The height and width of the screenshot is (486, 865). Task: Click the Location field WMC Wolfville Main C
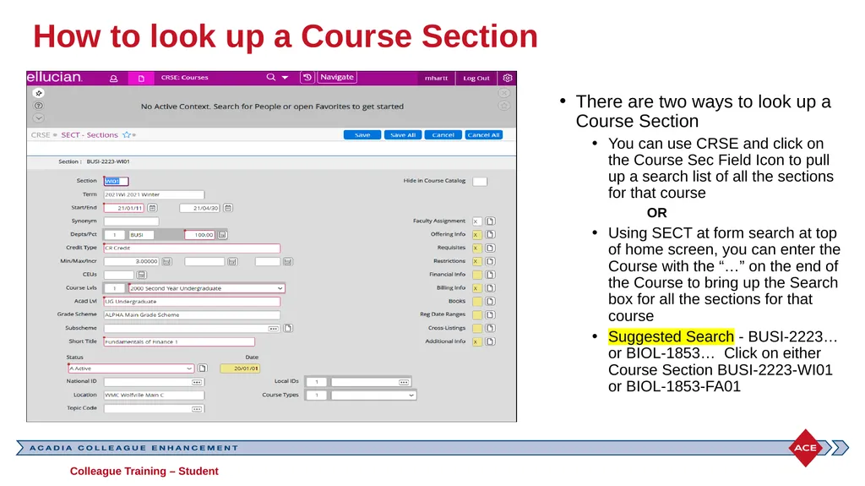154,395
